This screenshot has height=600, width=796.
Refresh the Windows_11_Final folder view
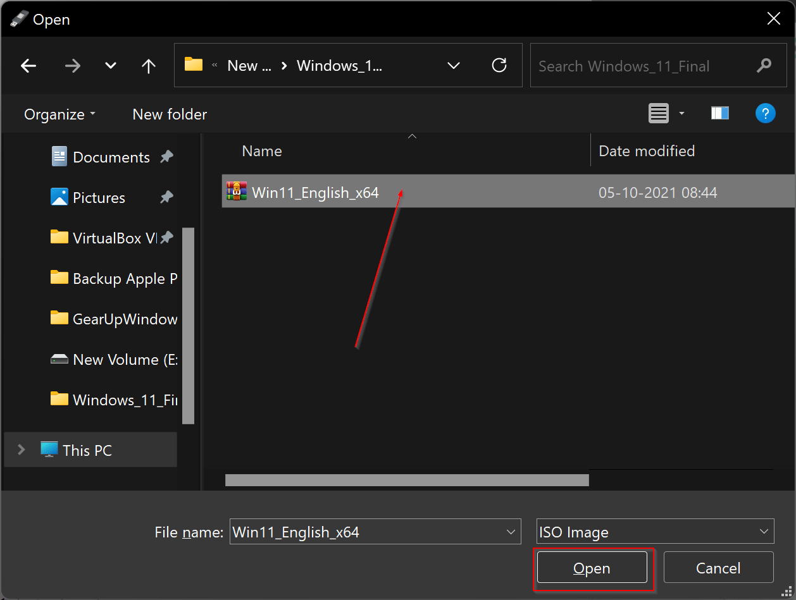(x=499, y=65)
